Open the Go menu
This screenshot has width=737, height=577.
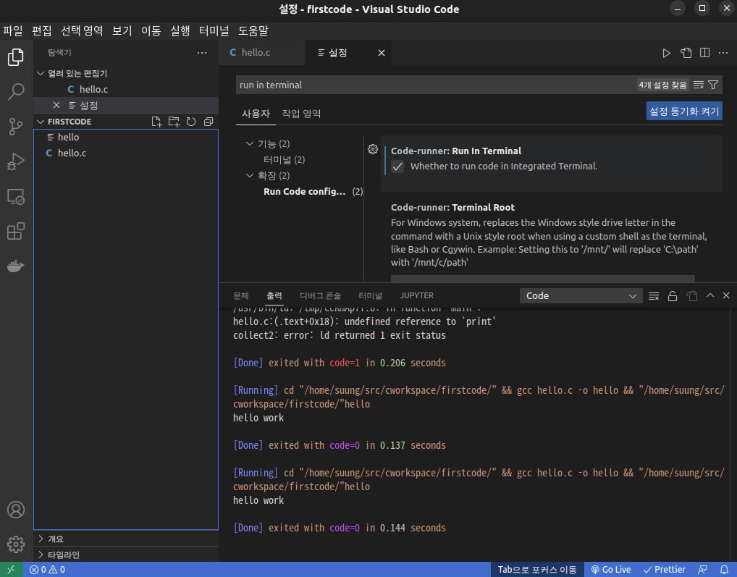point(151,31)
